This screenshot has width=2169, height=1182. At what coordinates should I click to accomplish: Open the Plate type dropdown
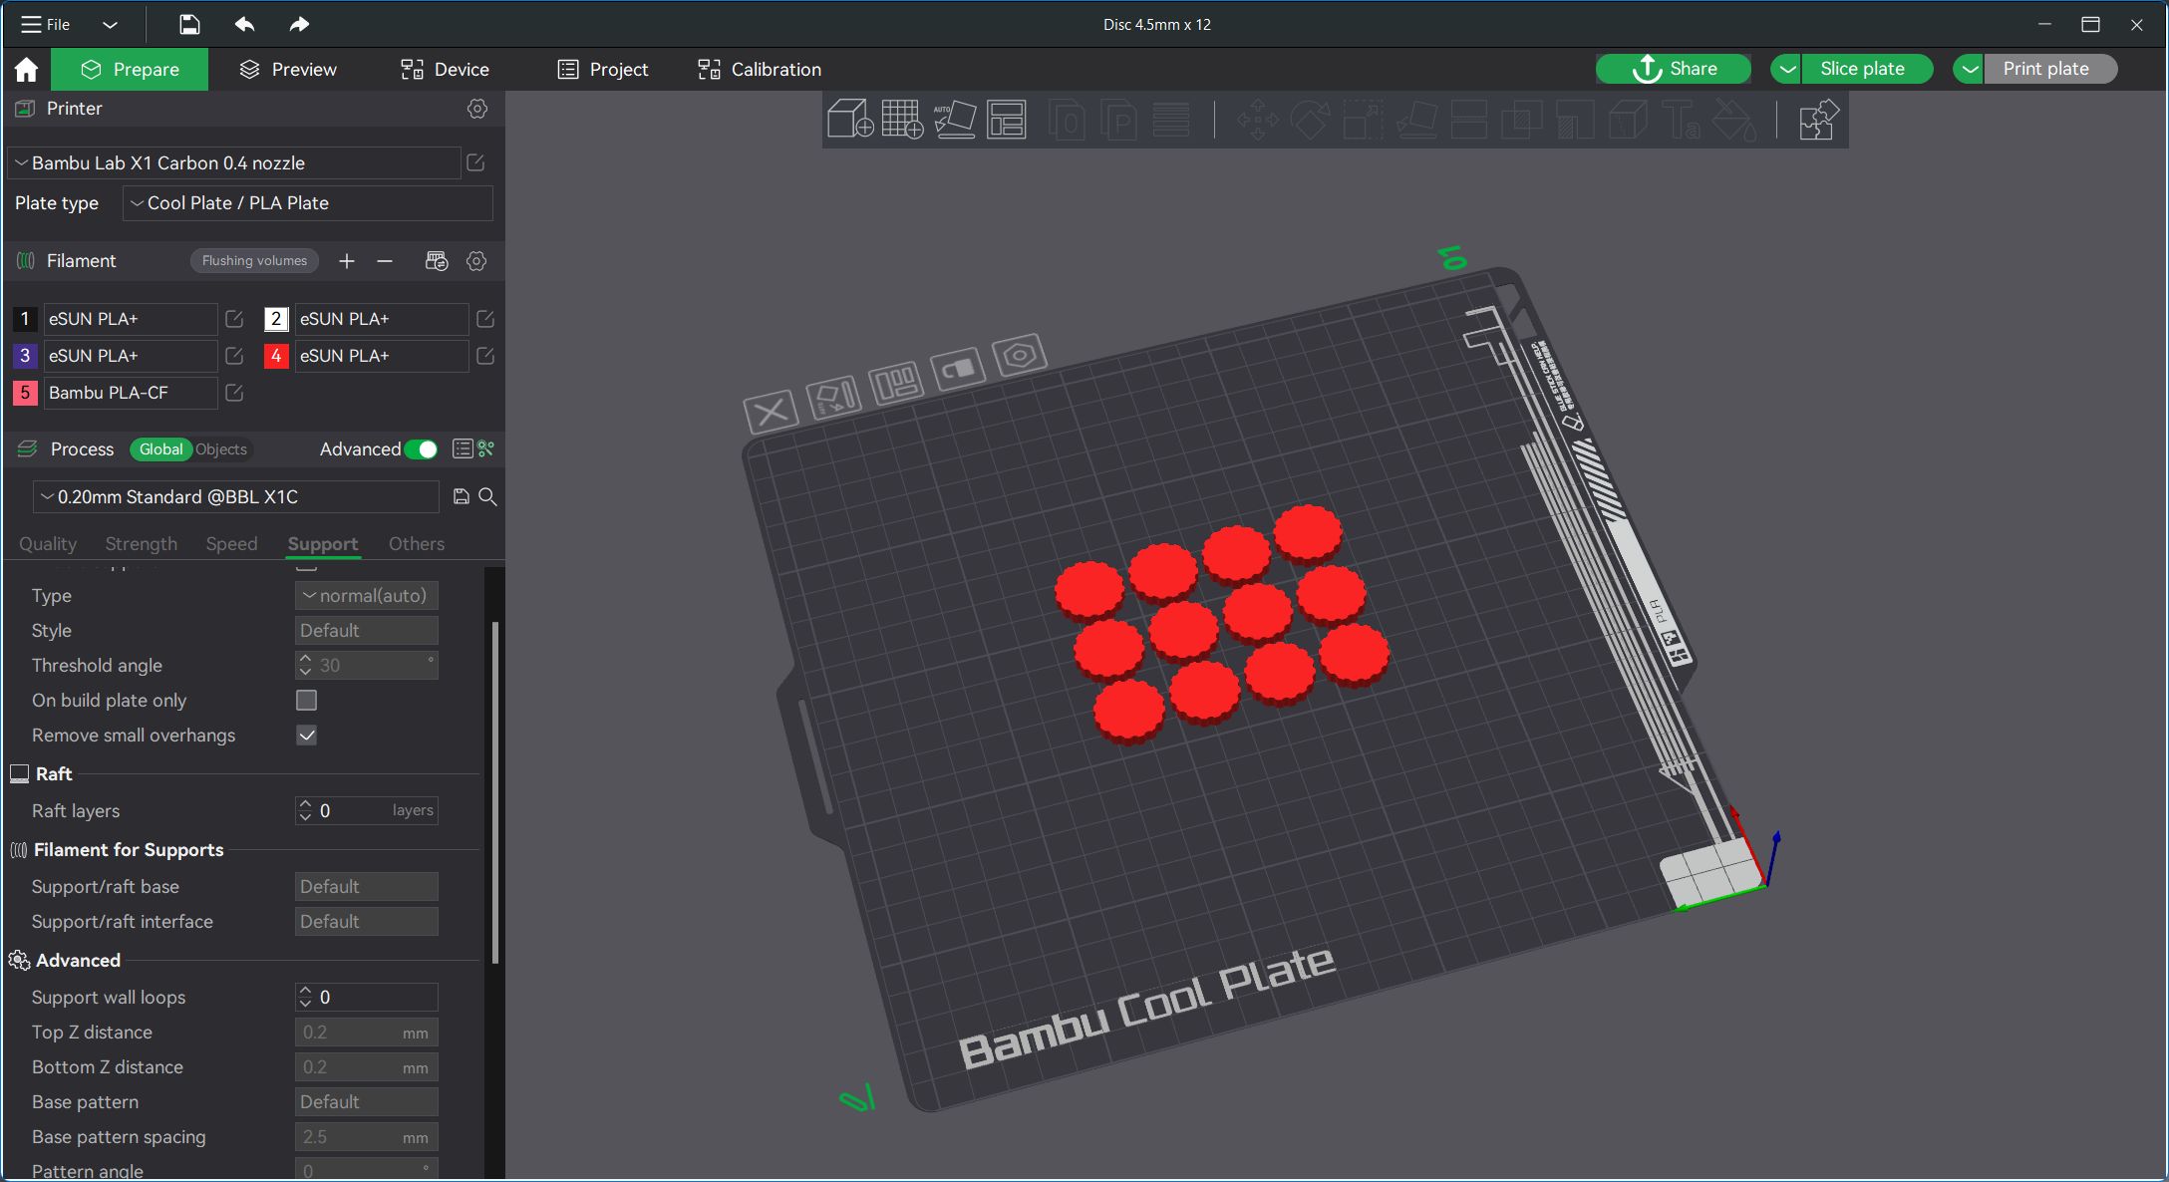click(307, 203)
